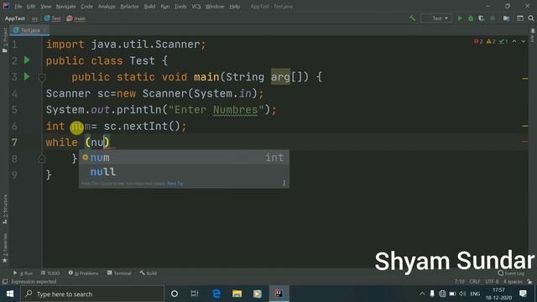Open Search Everywhere magnifier icon
Screen dimensions: 537x302
tap(531, 18)
